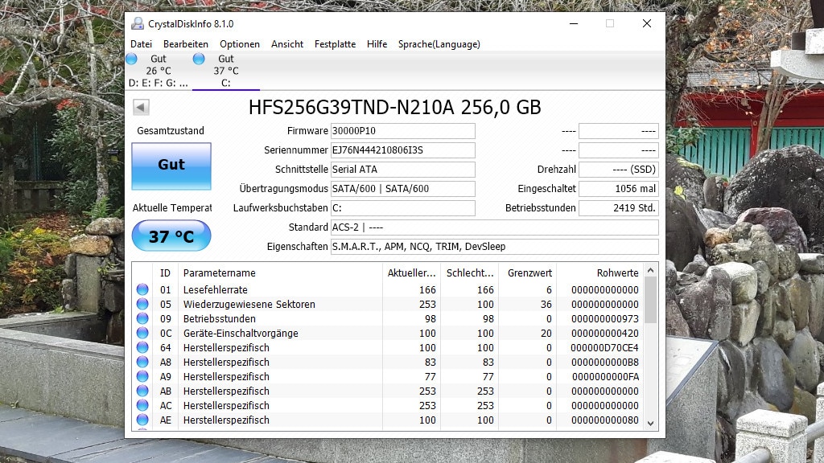
Task: Click the disk title HFS256G39TND-N210A 256,0 GB
Action: [394, 107]
